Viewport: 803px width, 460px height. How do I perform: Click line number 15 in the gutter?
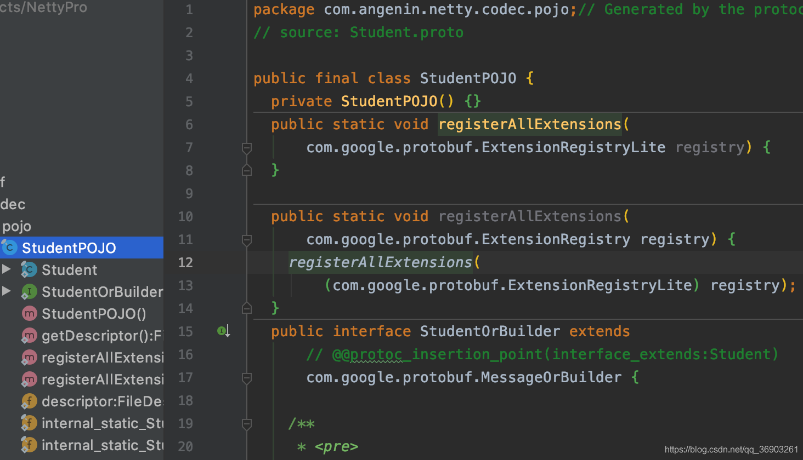click(x=185, y=331)
